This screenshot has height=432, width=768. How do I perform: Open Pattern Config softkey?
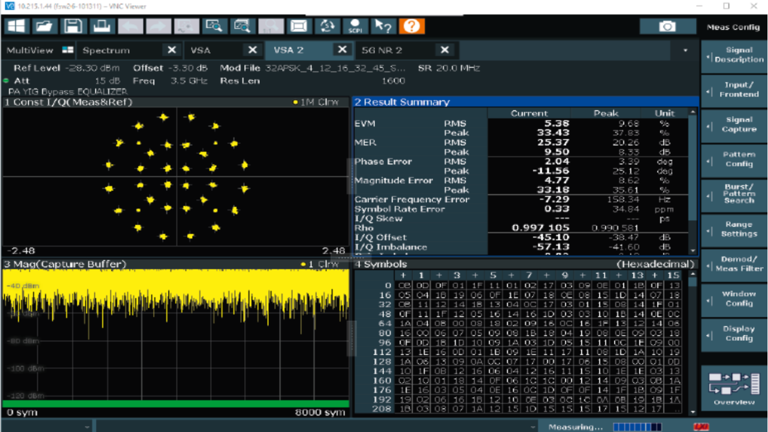point(734,160)
